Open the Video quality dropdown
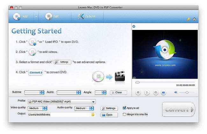Screen dimensions: 207x134 click(37, 108)
